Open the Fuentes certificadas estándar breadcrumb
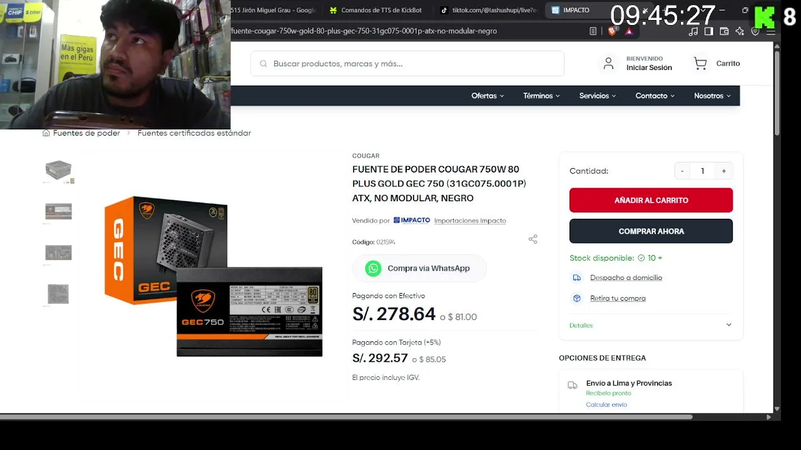The image size is (801, 450). [194, 133]
